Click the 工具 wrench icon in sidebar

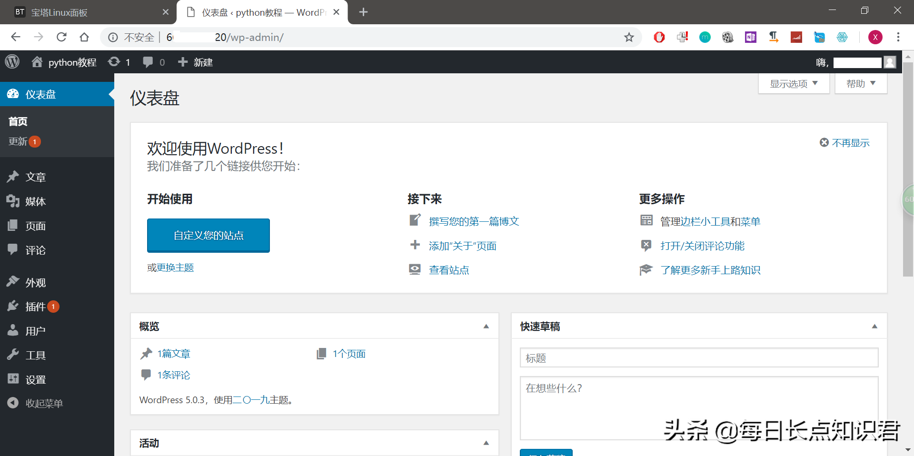coord(13,355)
